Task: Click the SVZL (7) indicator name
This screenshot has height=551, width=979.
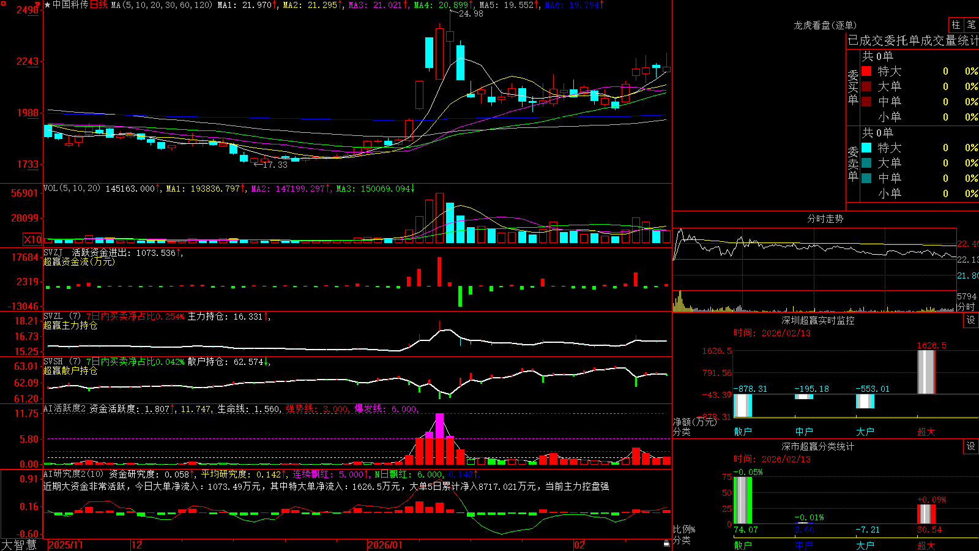Action: point(62,316)
